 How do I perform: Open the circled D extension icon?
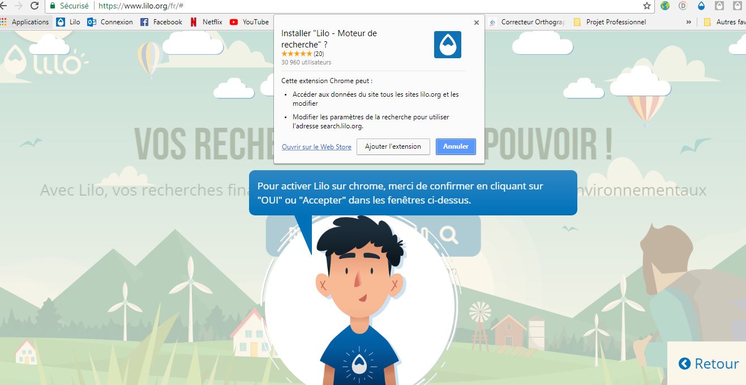[683, 6]
